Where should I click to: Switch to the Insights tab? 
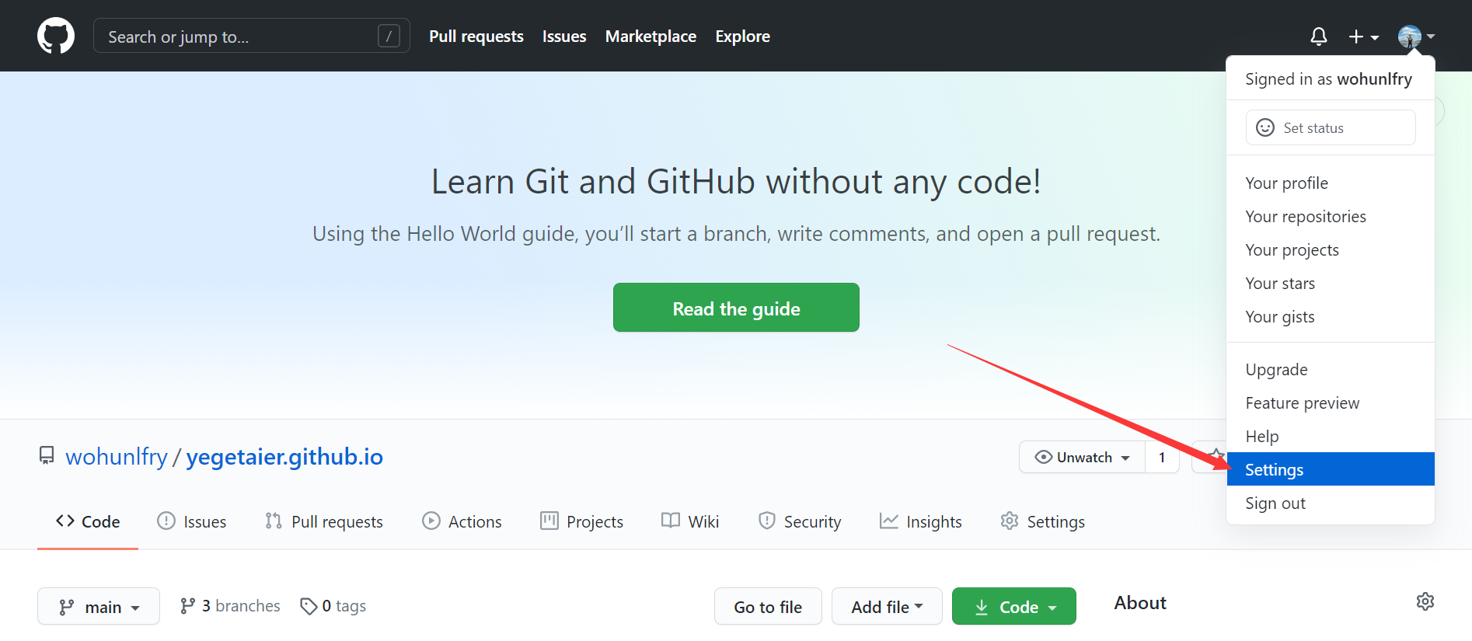tap(921, 522)
